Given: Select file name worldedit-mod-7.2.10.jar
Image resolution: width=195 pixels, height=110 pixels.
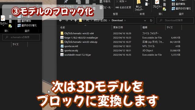Looking at the screenshot, I should click(x=77, y=55).
